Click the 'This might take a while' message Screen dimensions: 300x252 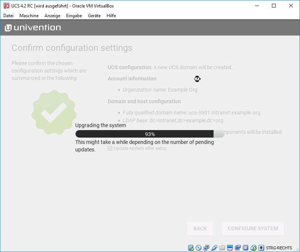144,146
